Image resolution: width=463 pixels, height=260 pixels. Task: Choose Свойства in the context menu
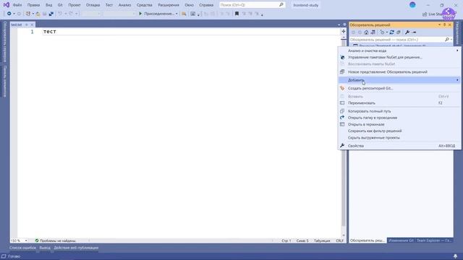point(399,146)
